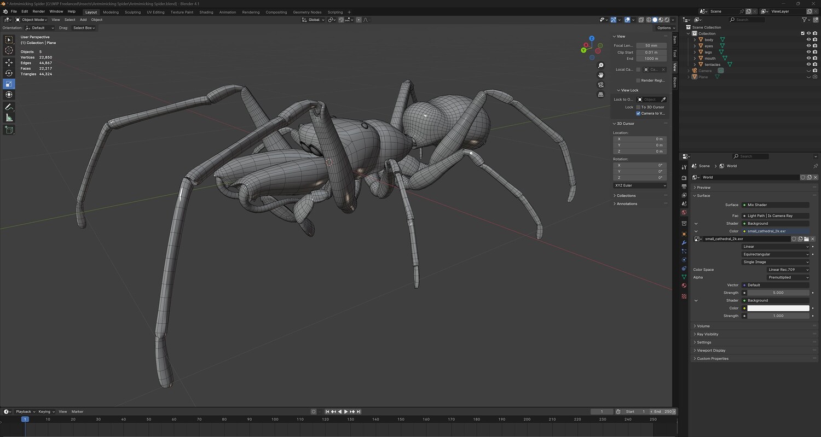Open the Keying popover in timeline

tap(45, 411)
